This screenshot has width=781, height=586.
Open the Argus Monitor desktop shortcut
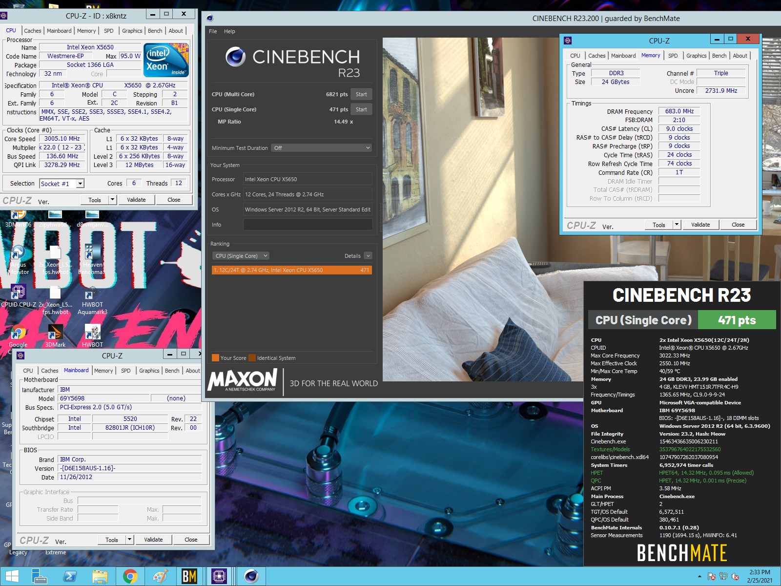18,260
